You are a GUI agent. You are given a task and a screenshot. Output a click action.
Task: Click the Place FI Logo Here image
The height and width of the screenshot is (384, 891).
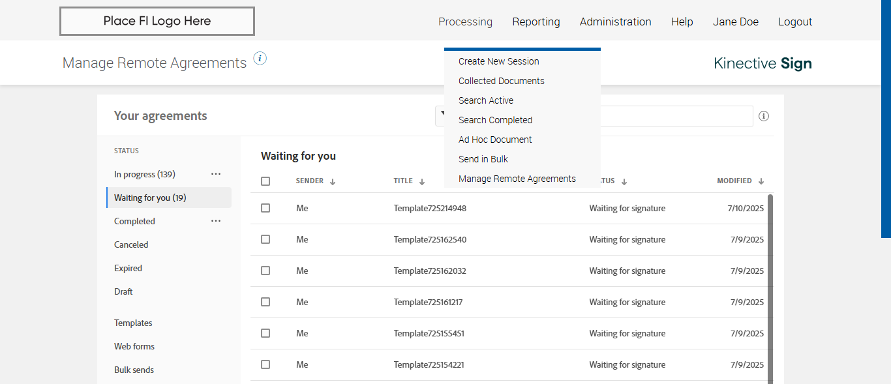(157, 21)
